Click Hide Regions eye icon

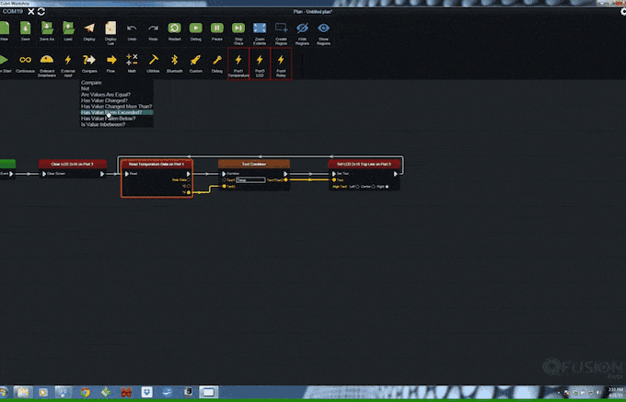pos(302,28)
